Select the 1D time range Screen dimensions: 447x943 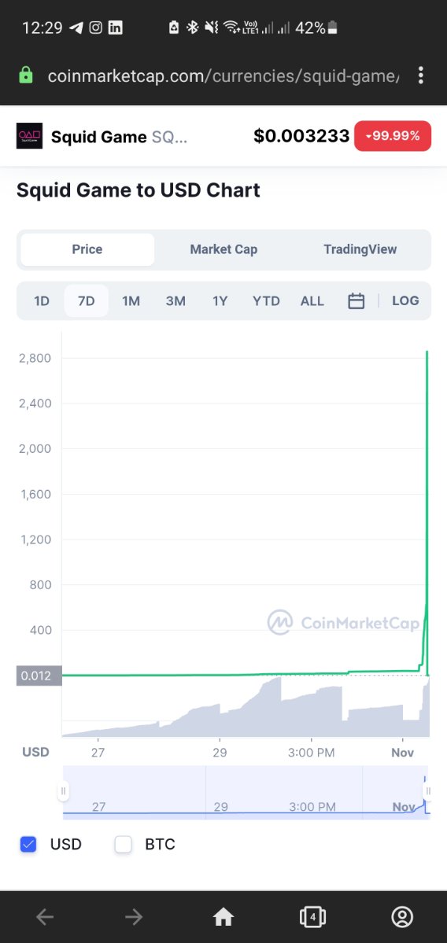42,300
